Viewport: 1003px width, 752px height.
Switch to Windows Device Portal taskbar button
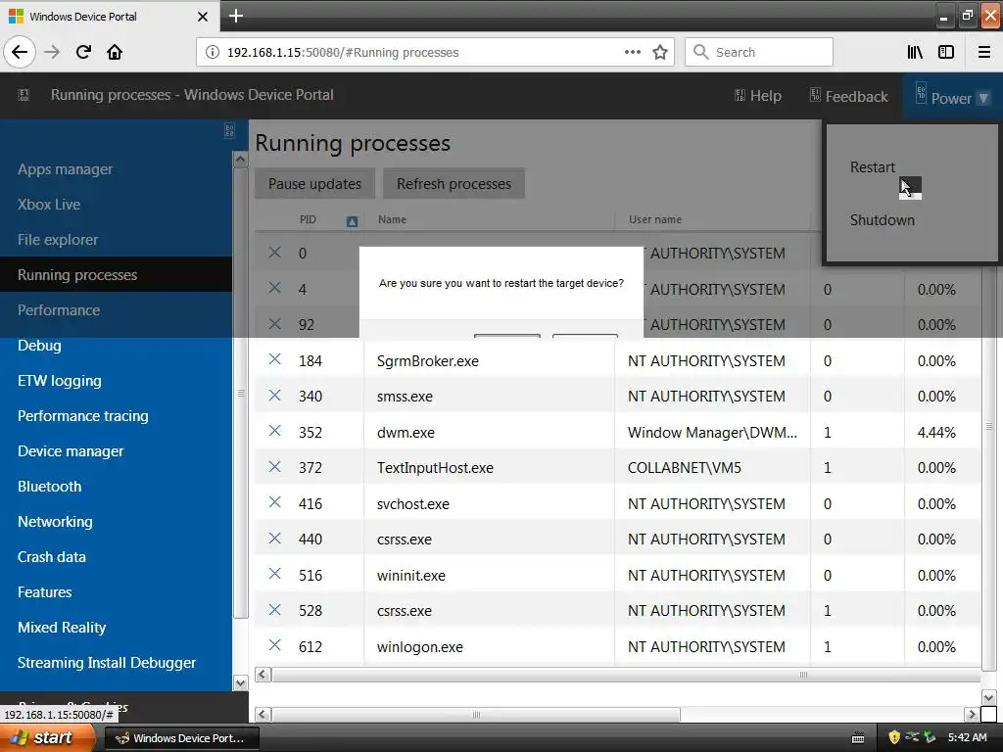point(181,738)
